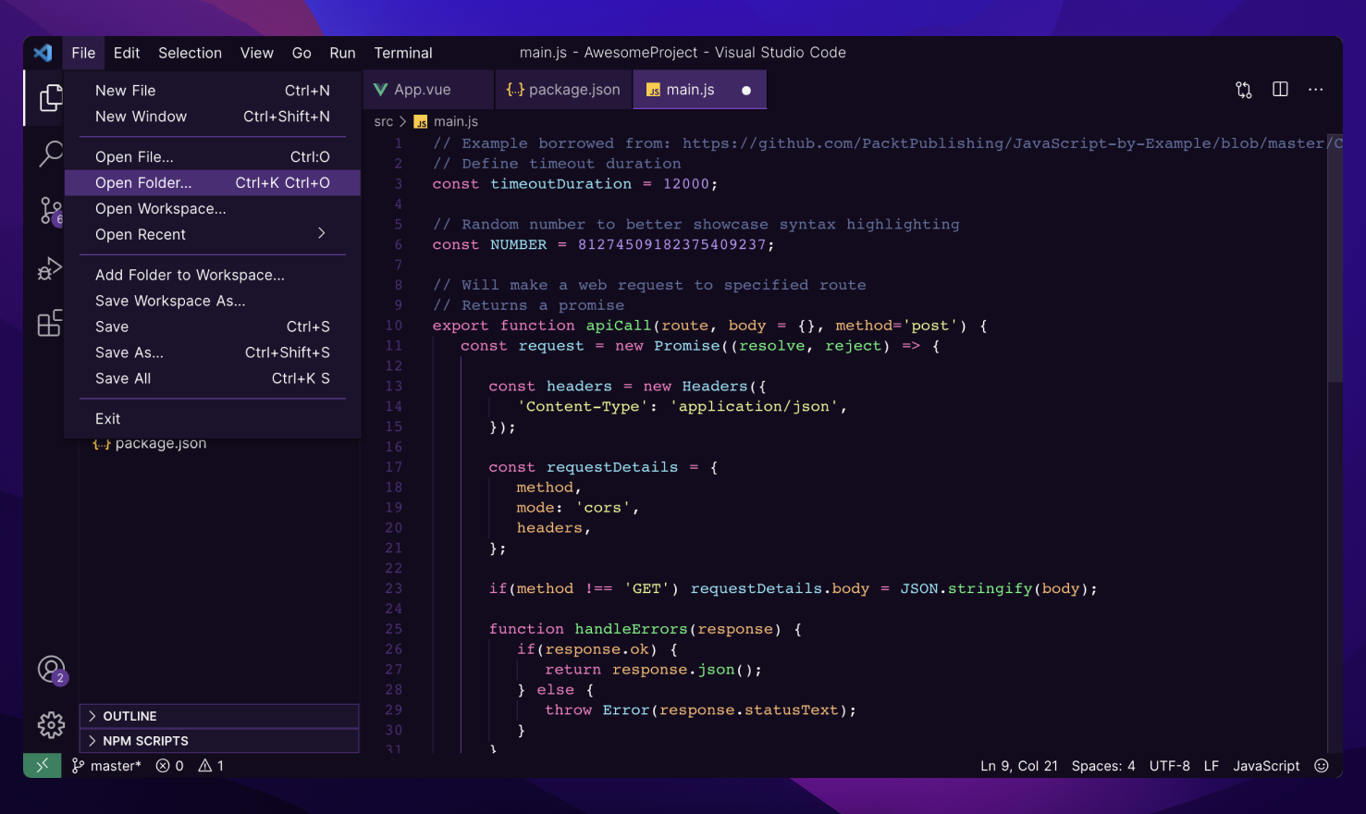The image size is (1366, 814).
Task: Split the editor to the right
Action: [x=1280, y=90]
